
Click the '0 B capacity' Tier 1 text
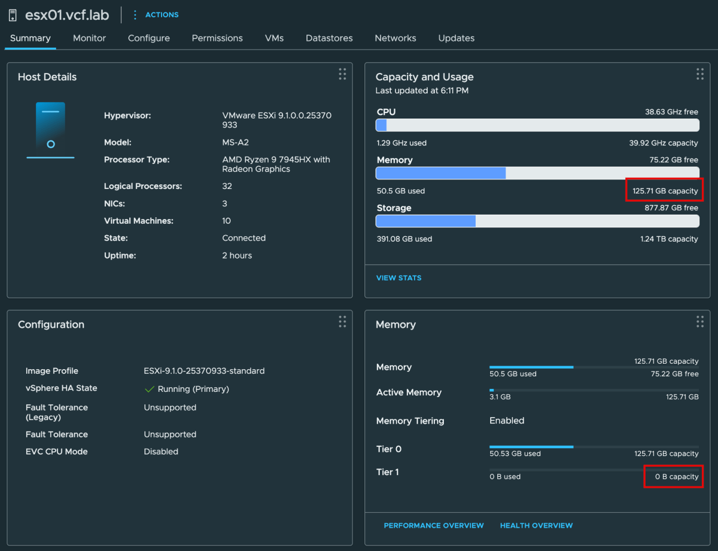click(677, 477)
